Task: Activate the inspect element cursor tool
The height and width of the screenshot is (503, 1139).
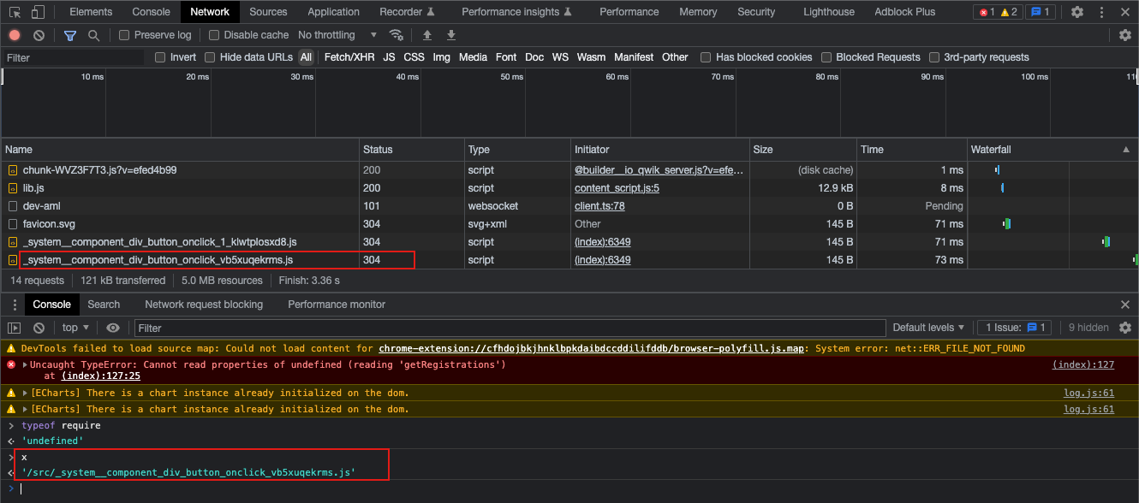Action: [x=13, y=11]
